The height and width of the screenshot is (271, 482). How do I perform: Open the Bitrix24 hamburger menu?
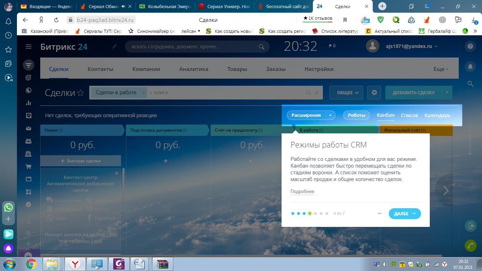(29, 47)
